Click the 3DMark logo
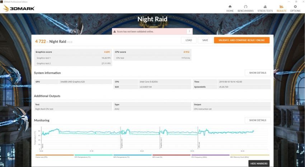Screen dimensions: 305x167 click(19, 8)
